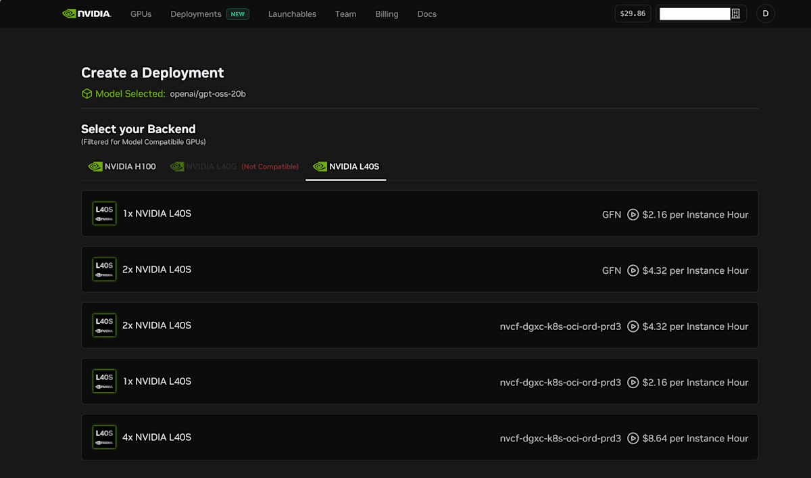Open Docs from top navigation

tap(426, 14)
